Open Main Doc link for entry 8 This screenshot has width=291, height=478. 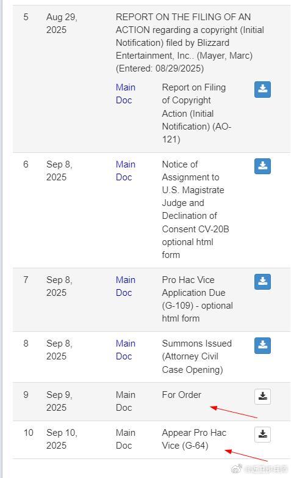point(126,350)
